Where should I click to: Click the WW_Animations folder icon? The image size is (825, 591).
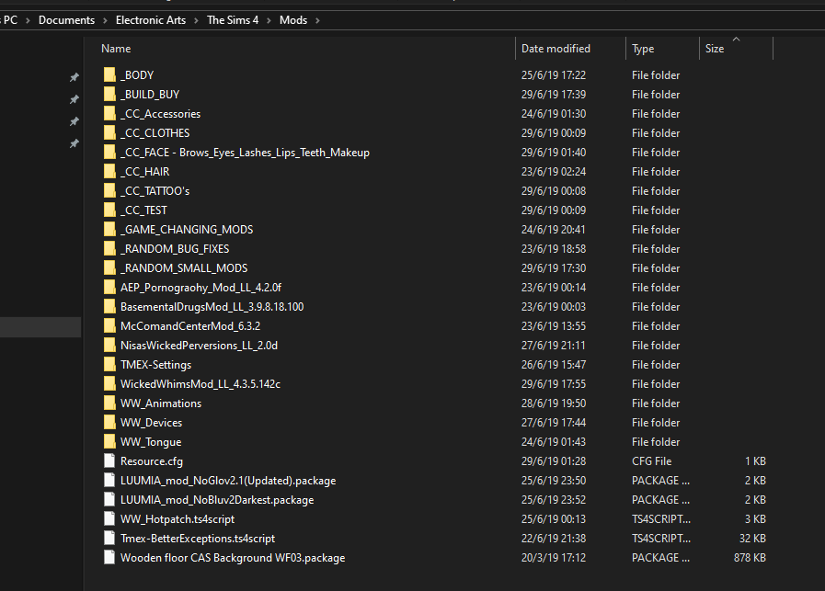click(109, 403)
